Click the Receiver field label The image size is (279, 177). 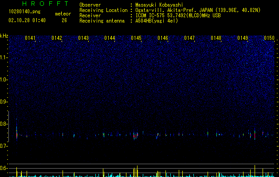click(90, 15)
